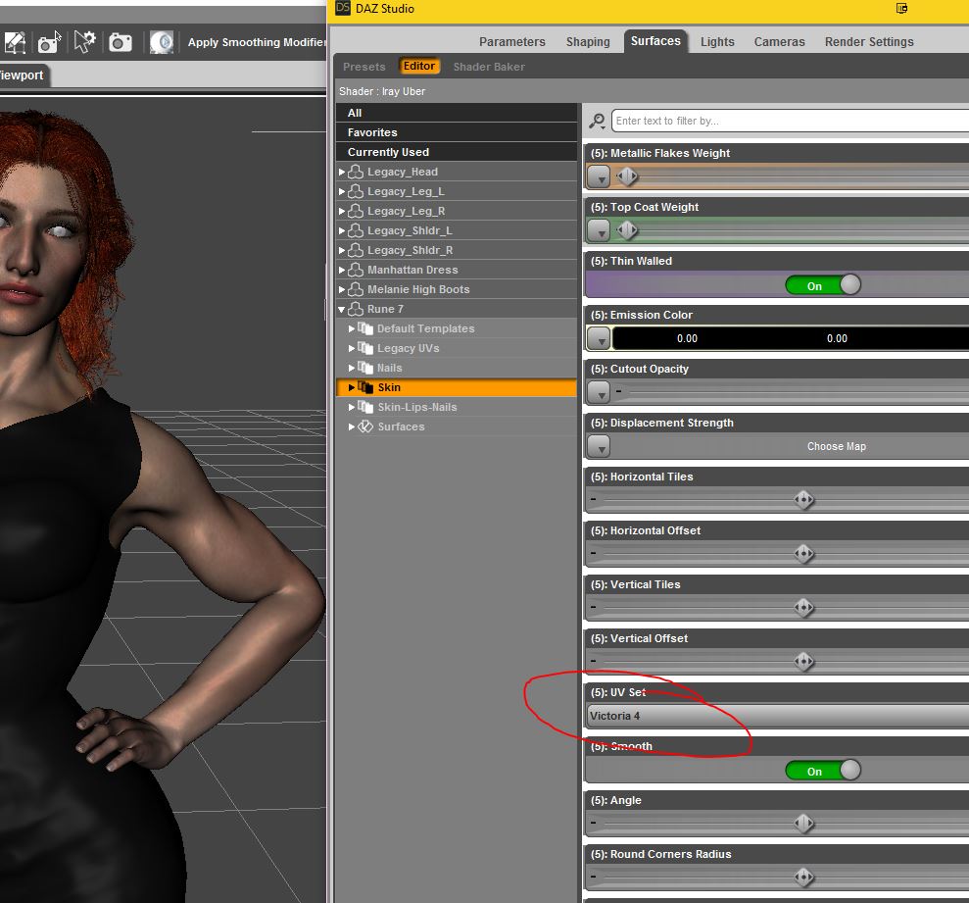This screenshot has width=969, height=903.
Task: Click the Legacy UVs folder icon
Action: [x=365, y=348]
